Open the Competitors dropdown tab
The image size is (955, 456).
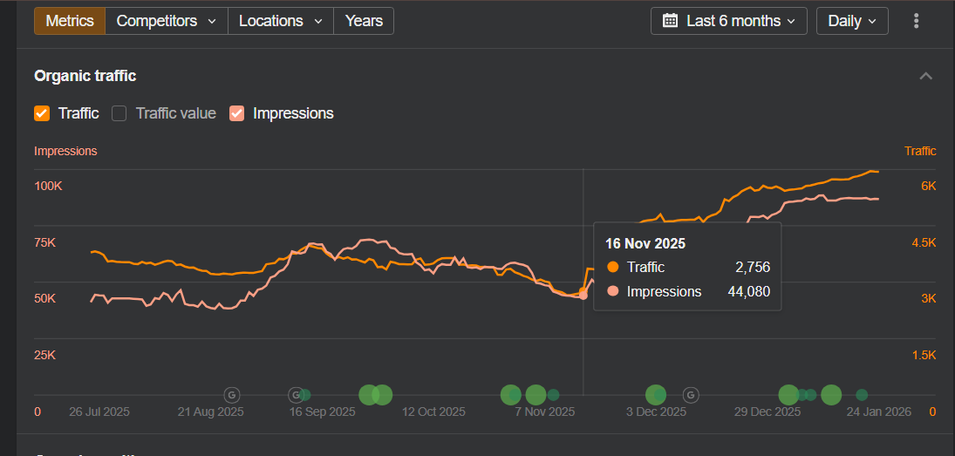(x=166, y=21)
